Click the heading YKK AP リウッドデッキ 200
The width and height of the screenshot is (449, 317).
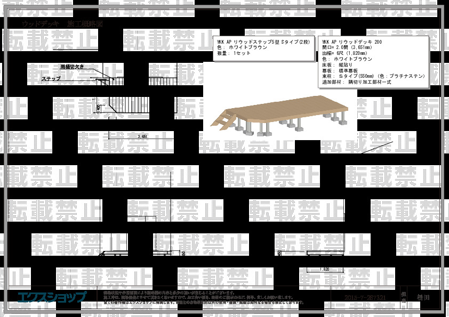[351, 42]
